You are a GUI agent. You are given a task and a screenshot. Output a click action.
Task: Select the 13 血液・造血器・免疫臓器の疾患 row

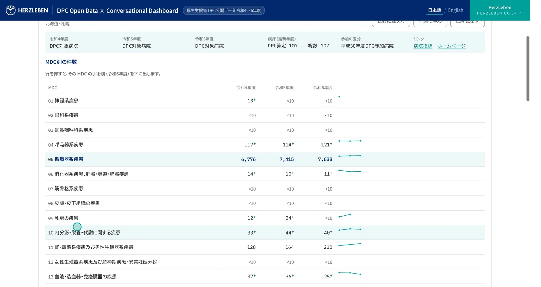(x=265, y=277)
